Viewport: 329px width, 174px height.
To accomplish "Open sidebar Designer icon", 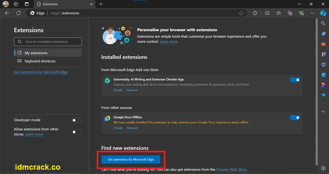I will (x=323, y=85).
